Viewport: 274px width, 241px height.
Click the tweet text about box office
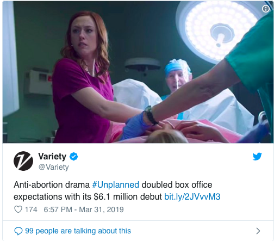click(x=117, y=191)
